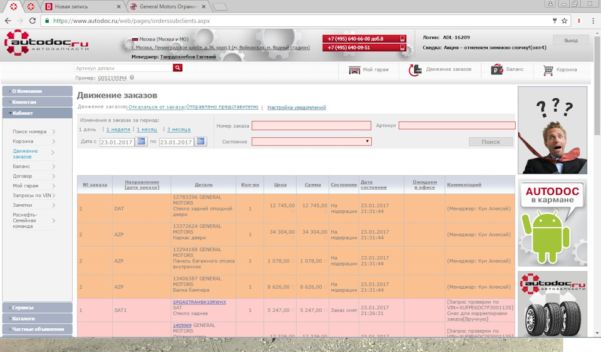Click the Выход logout button

pos(571,40)
